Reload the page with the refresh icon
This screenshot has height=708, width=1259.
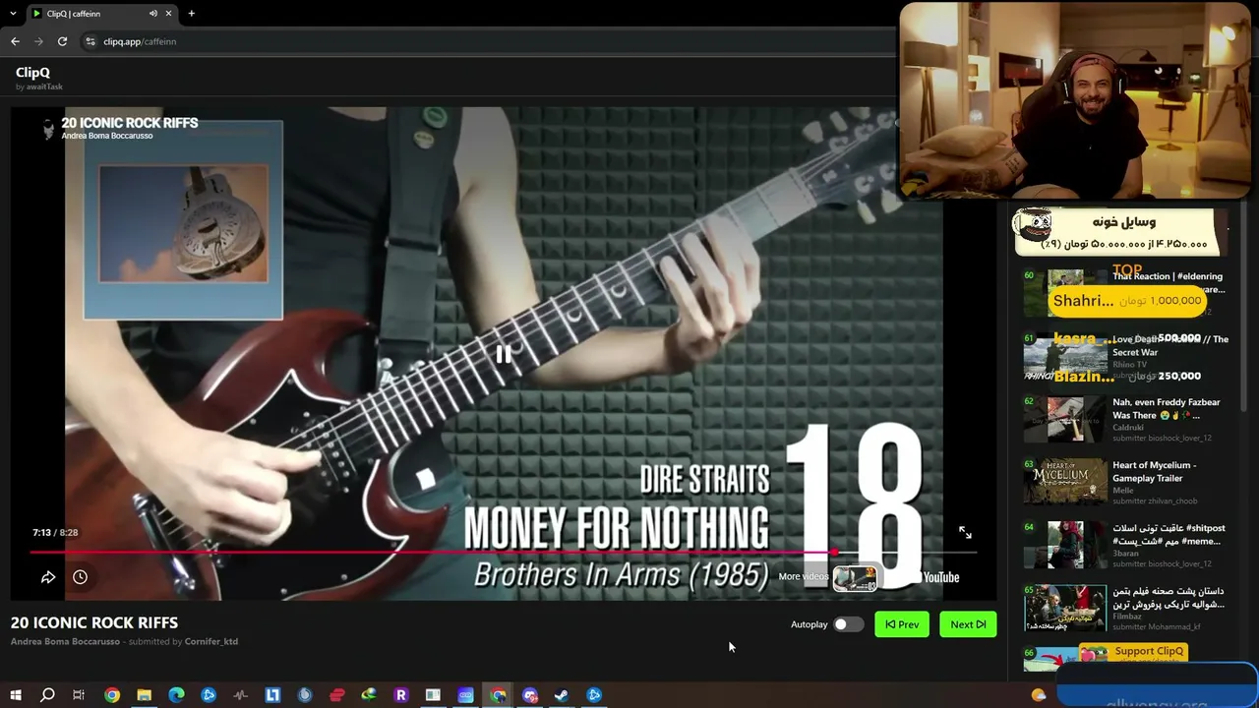[62, 41]
